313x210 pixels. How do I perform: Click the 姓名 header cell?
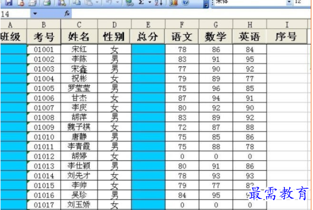79,37
